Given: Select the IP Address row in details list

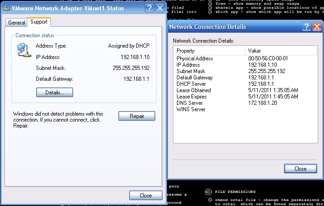Looking at the screenshot, I should 245,65.
